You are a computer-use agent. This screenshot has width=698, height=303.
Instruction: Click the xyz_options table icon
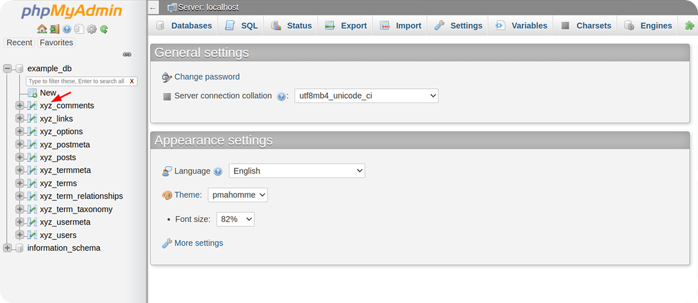point(32,131)
